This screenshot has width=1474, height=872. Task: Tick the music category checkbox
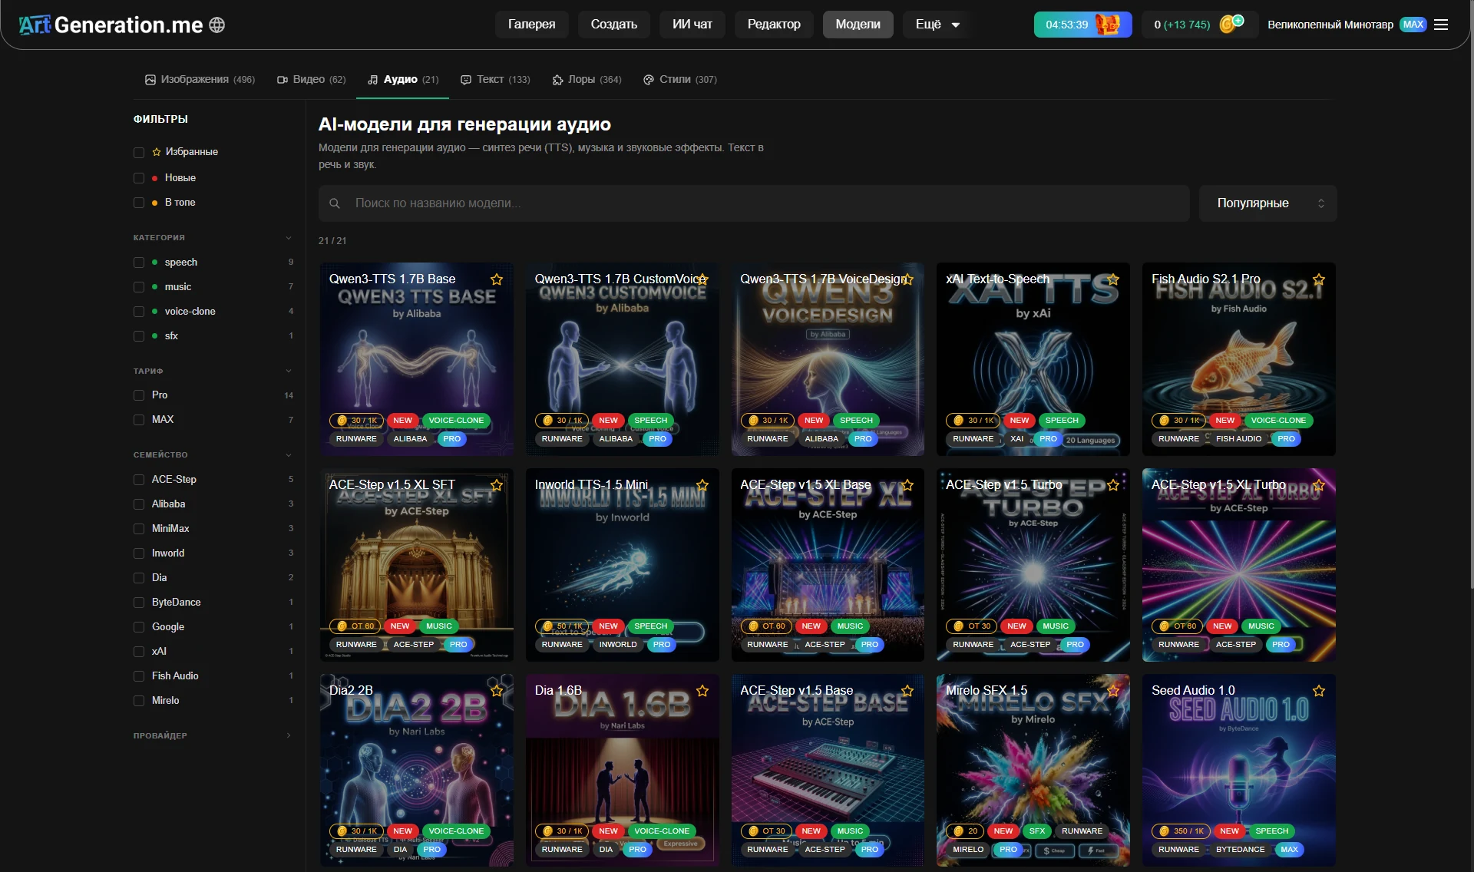139,287
